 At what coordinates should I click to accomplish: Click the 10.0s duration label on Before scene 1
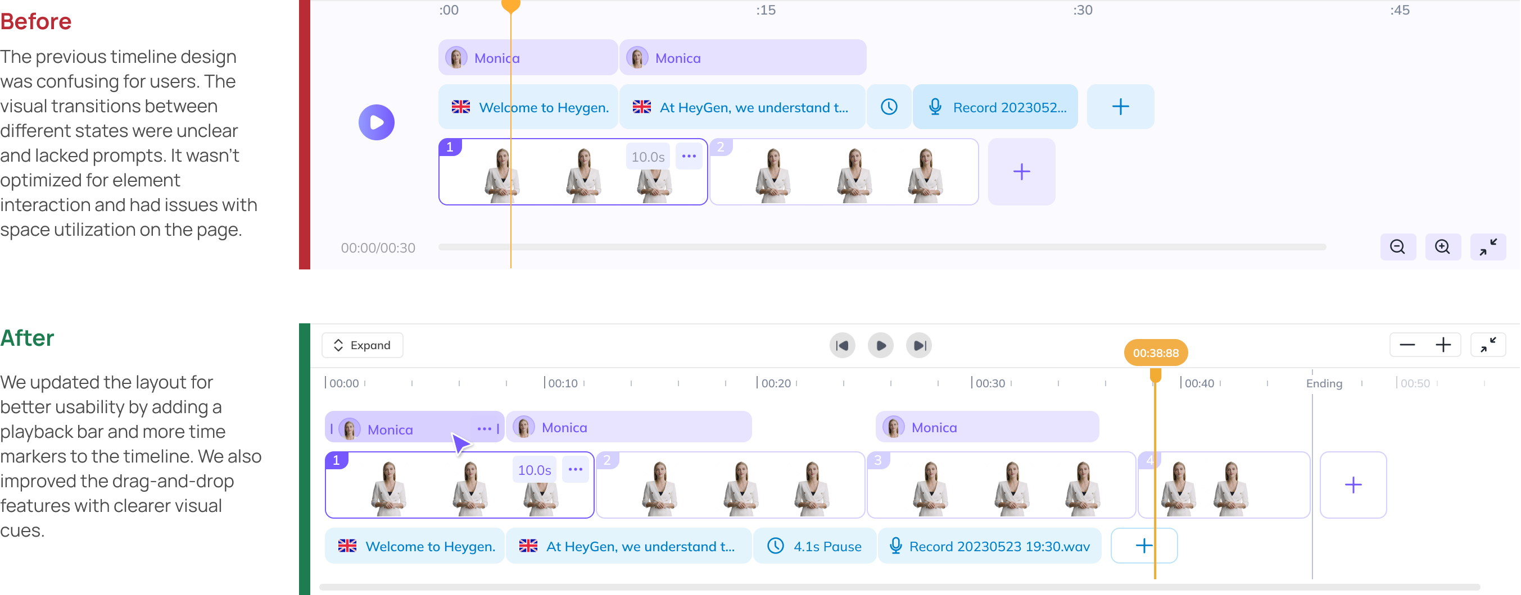pyautogui.click(x=648, y=157)
